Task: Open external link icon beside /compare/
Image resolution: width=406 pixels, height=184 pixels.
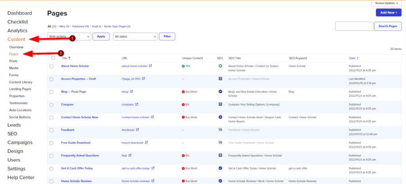Action: pos(137,104)
